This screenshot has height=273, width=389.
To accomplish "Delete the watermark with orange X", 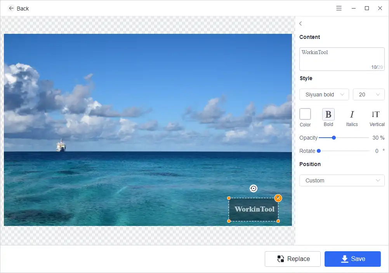I will point(278,198).
